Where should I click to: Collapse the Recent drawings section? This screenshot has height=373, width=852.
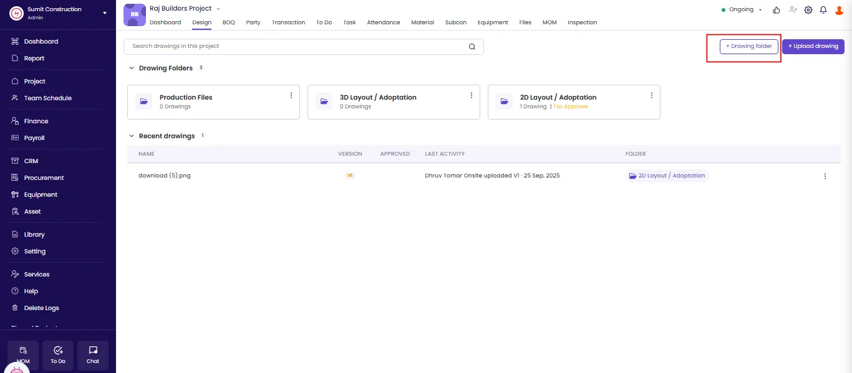[x=132, y=136]
